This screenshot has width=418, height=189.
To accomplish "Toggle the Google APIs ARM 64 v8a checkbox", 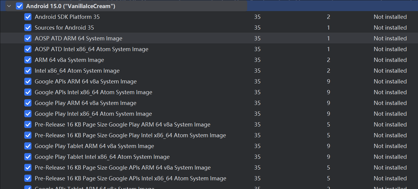I will [x=28, y=81].
